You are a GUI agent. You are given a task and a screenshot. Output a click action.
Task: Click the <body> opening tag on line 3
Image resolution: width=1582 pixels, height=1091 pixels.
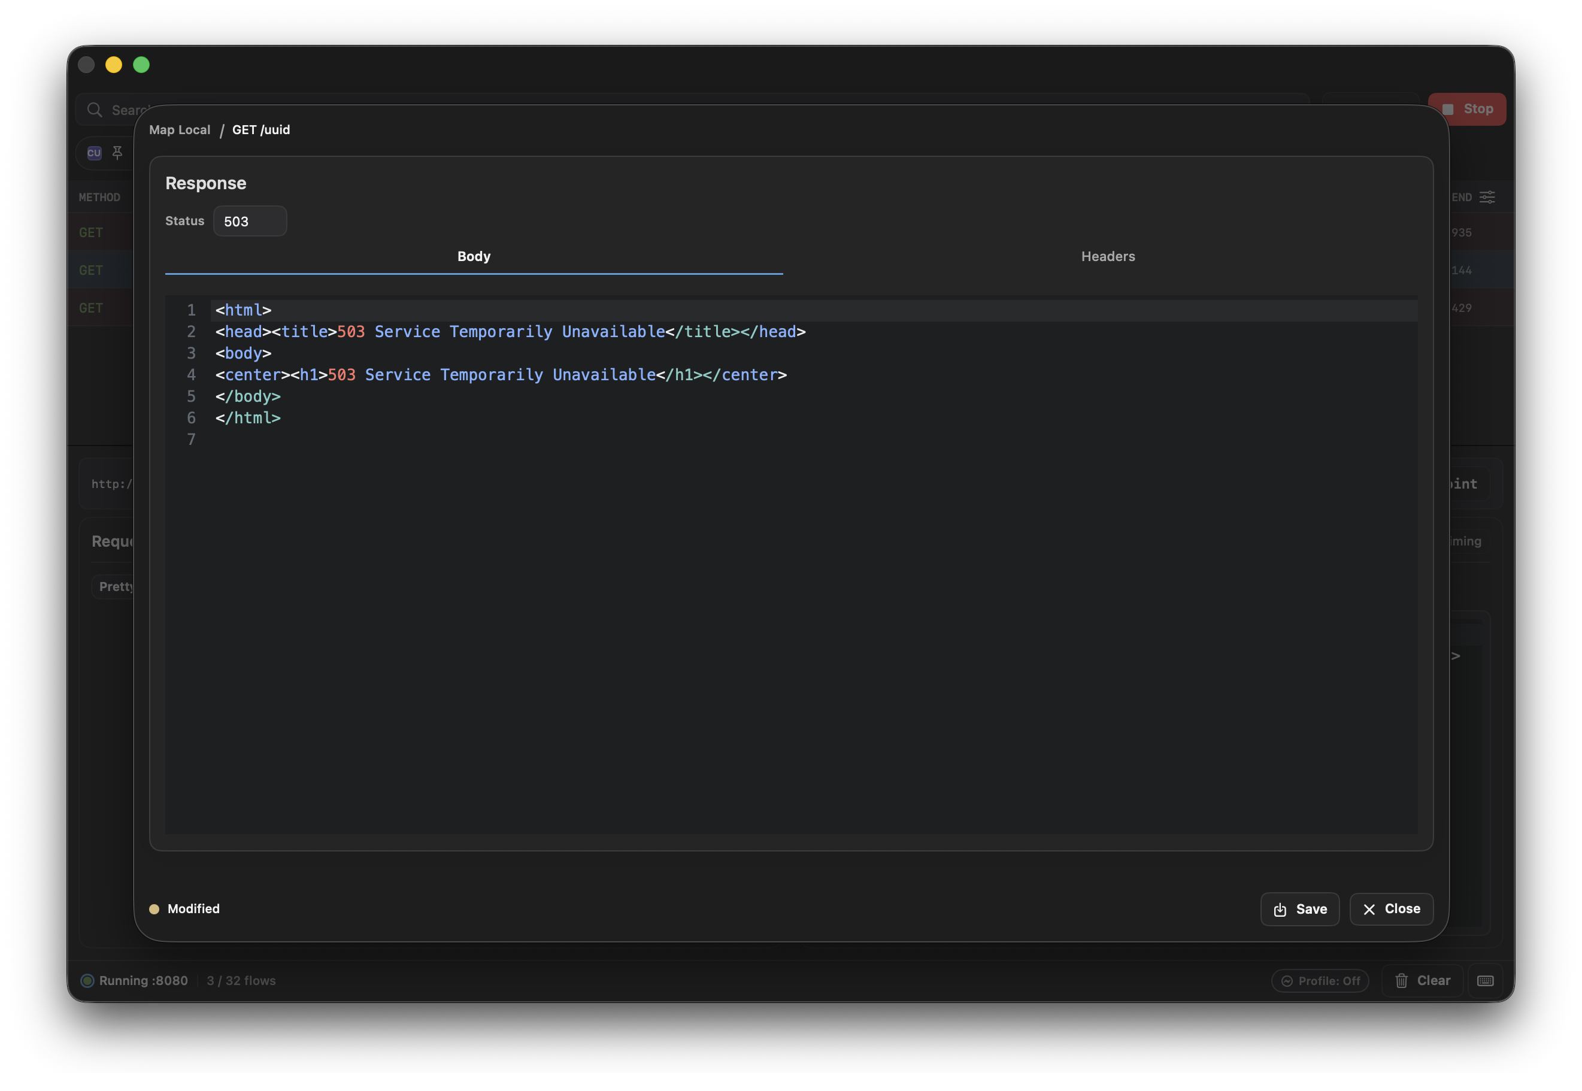click(243, 353)
